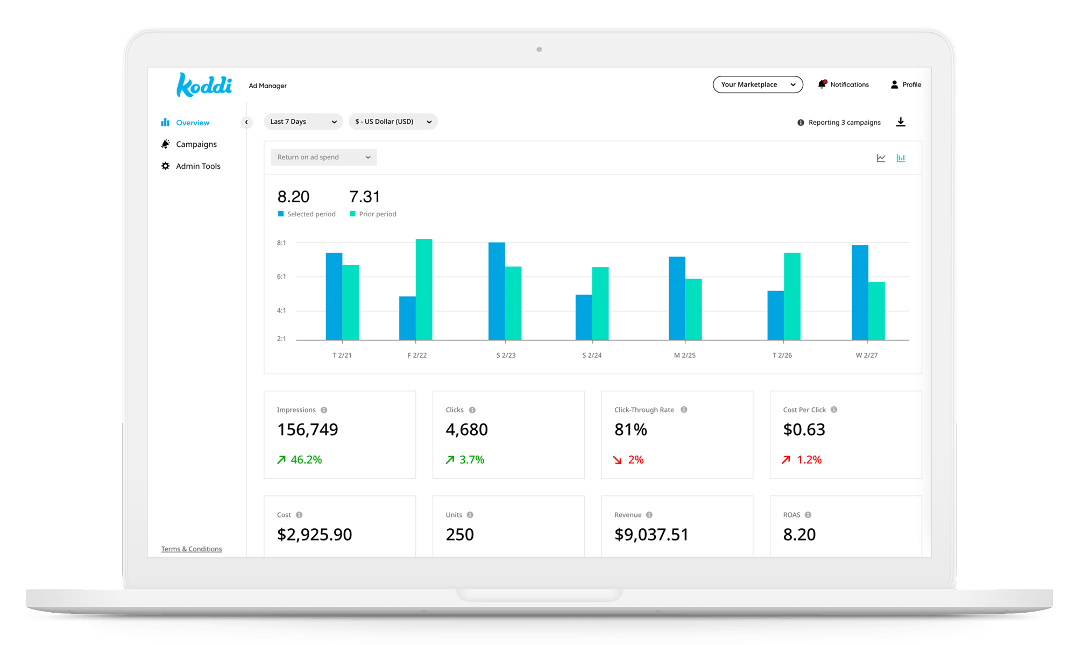
Task: Open the Your Marketplace selector
Action: coord(758,84)
